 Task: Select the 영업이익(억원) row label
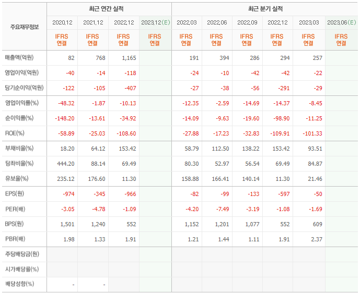click(22, 72)
